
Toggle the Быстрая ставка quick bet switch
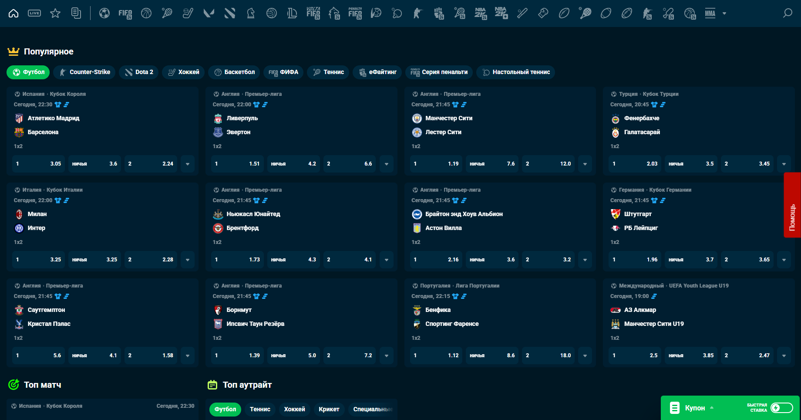click(x=782, y=408)
